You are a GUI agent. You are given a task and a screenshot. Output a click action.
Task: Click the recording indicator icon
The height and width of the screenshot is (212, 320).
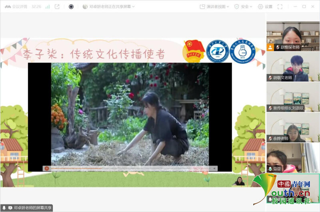click(x=71, y=7)
